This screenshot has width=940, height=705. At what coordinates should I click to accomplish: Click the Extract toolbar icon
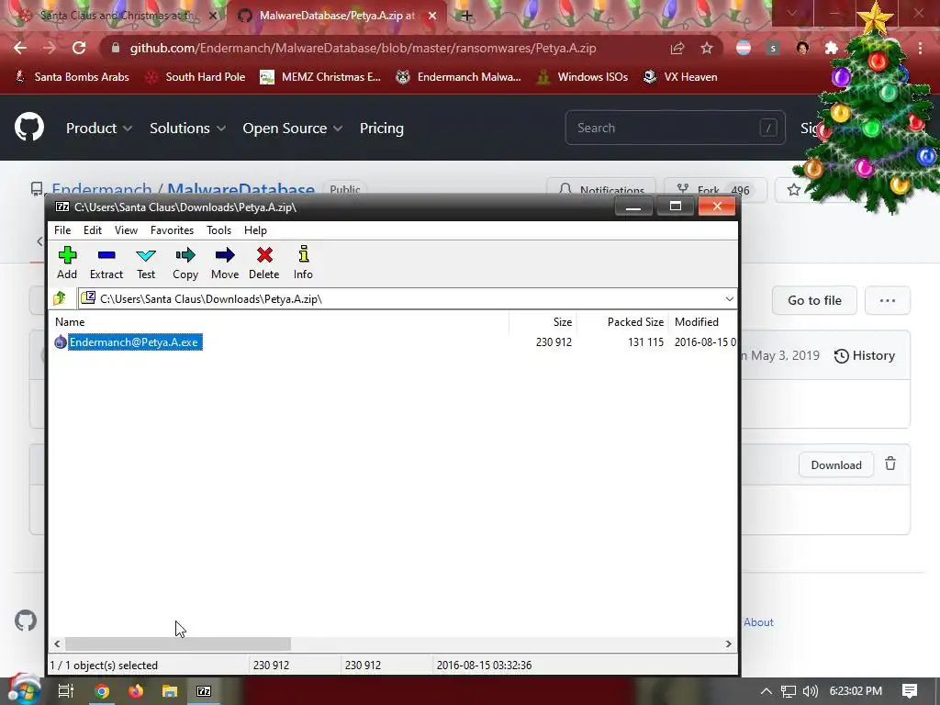pos(106,262)
